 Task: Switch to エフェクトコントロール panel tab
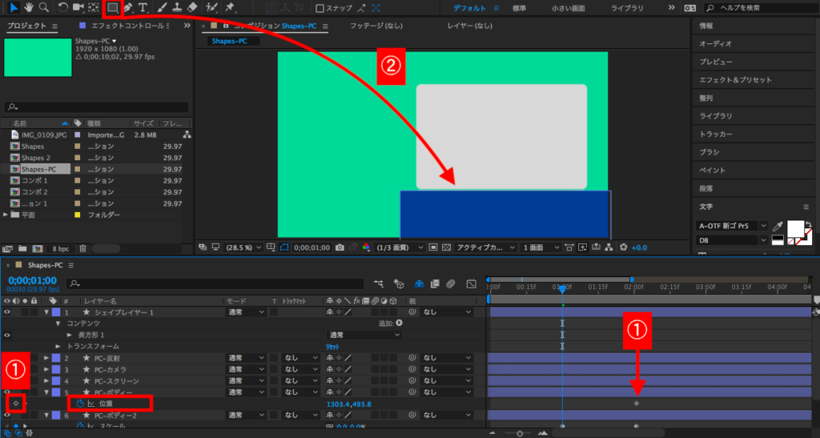point(131,26)
